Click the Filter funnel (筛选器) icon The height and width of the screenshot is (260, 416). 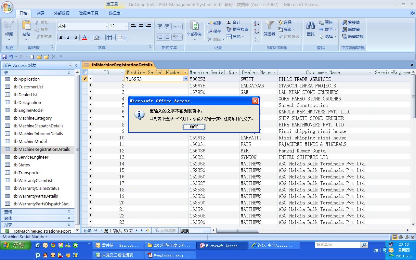(269, 26)
